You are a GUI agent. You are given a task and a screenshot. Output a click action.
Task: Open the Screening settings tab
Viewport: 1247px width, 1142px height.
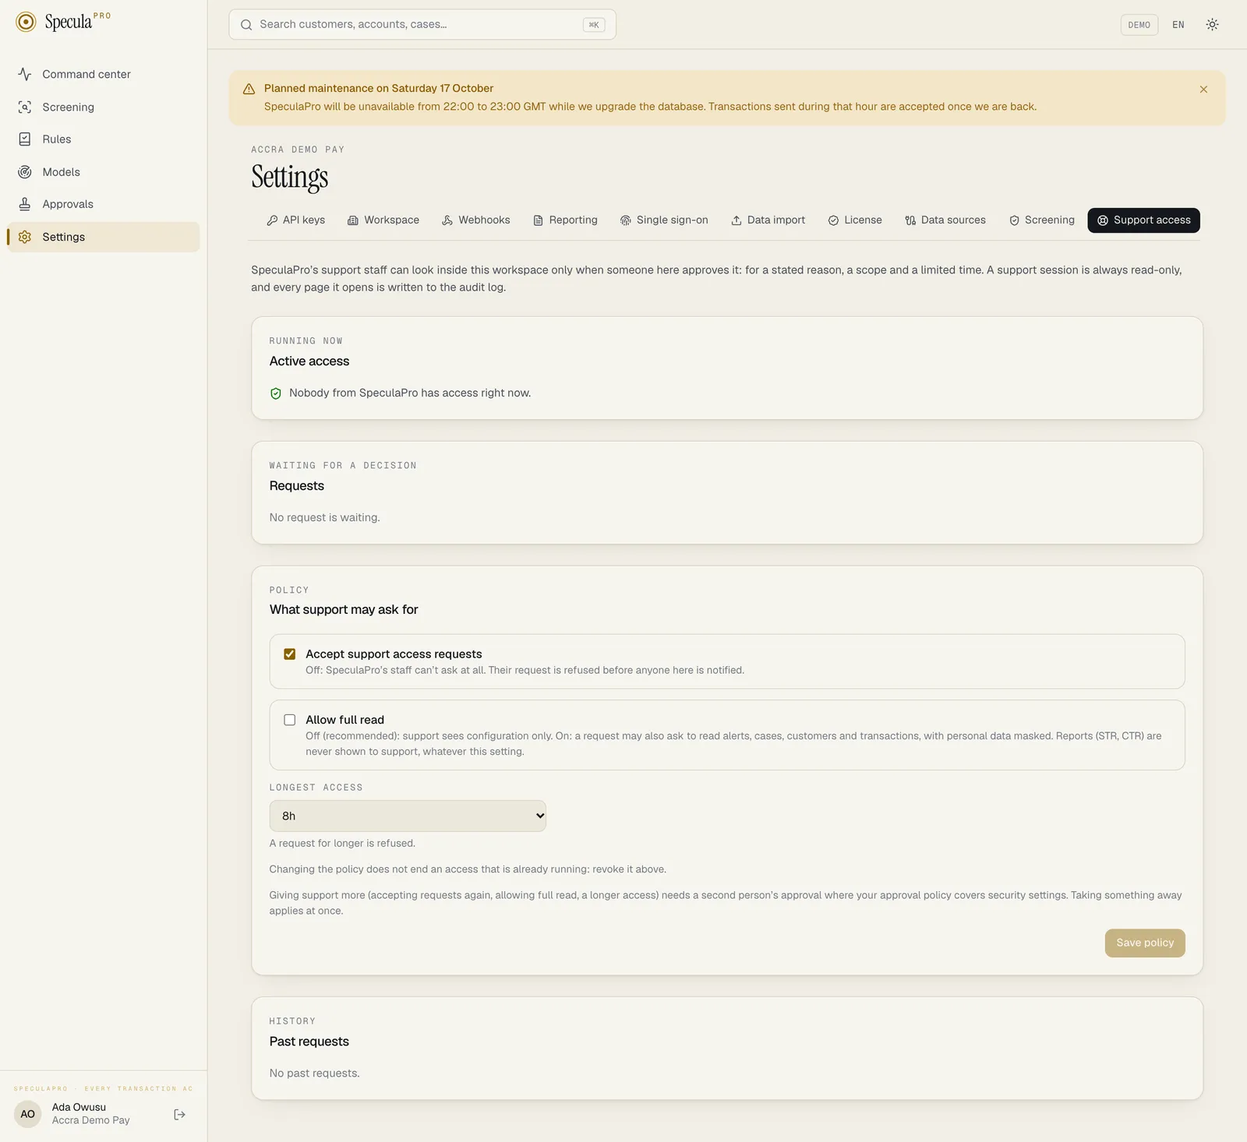[1041, 220]
